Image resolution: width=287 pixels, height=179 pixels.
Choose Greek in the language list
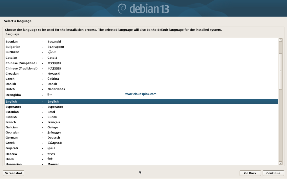click(x=28, y=143)
